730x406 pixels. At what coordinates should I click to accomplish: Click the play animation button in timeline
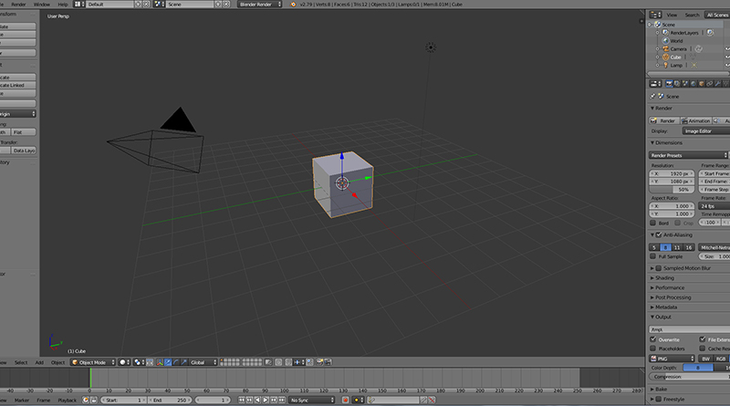tap(265, 400)
